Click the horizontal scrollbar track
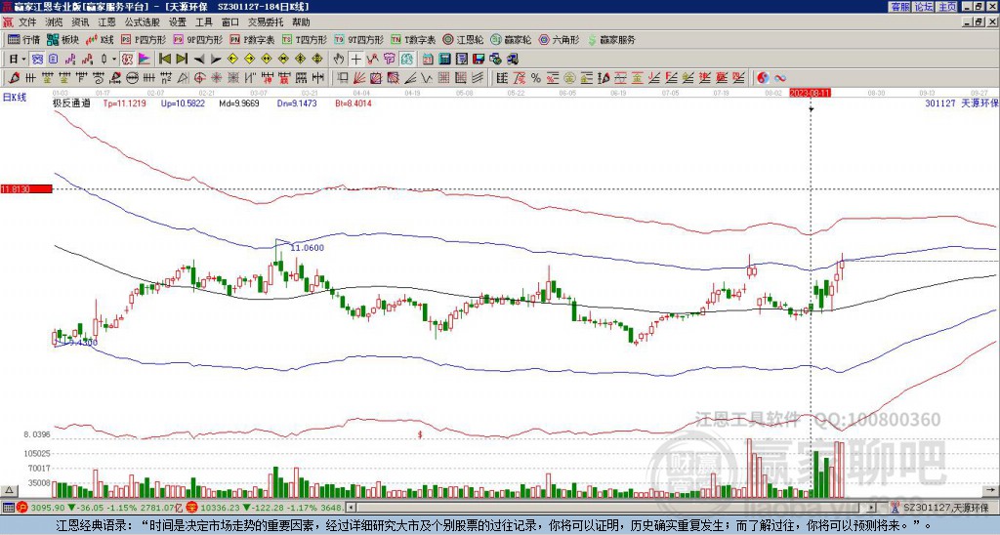The image size is (1000, 535). tap(611, 508)
